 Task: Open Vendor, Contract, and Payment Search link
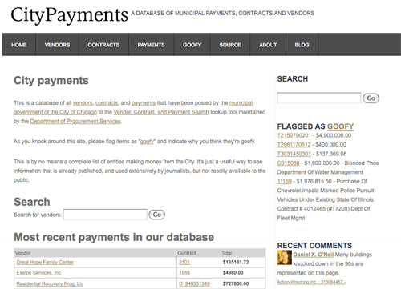point(161,112)
